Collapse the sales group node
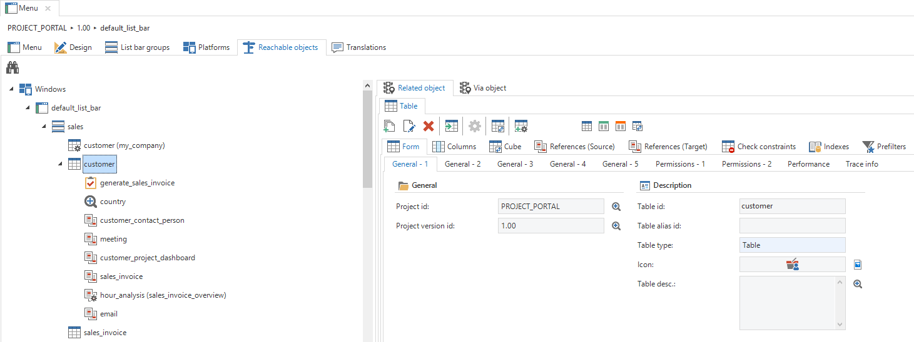 (x=44, y=127)
